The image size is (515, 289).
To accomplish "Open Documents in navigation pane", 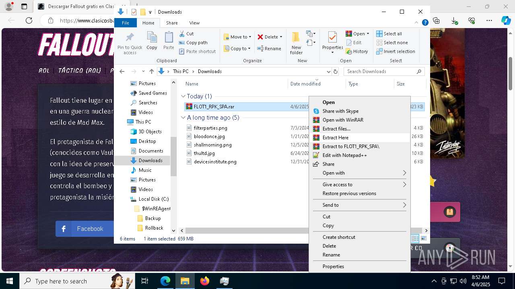I will pyautogui.click(x=147, y=151).
